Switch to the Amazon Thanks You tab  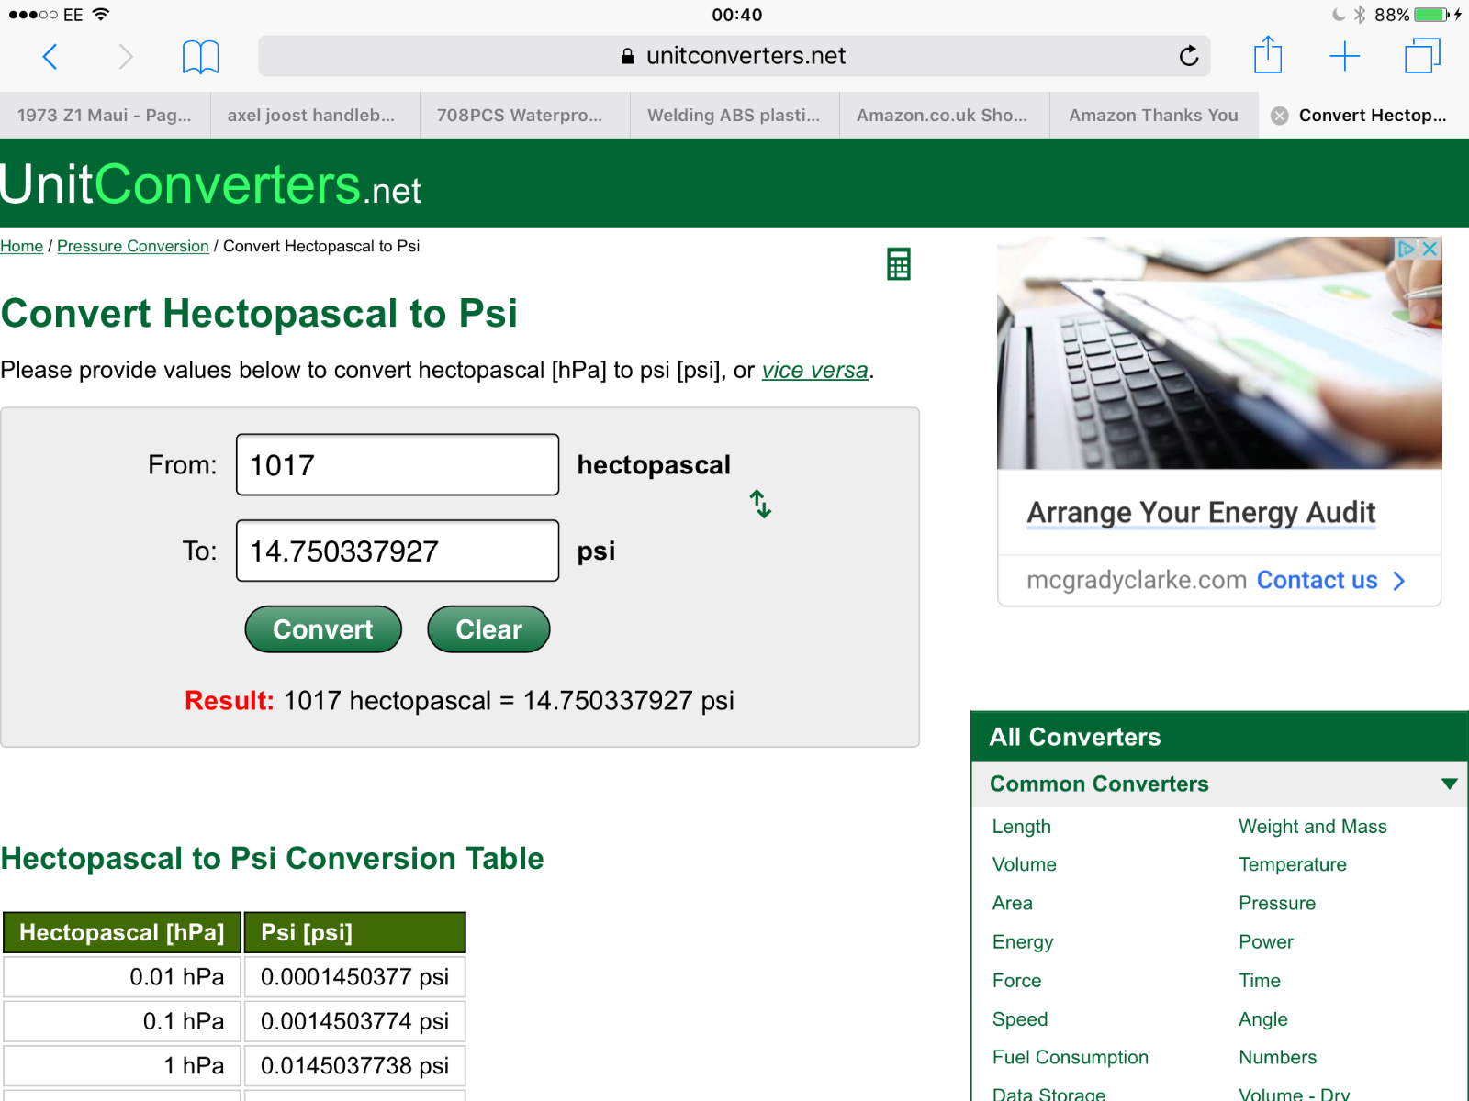[x=1153, y=116]
